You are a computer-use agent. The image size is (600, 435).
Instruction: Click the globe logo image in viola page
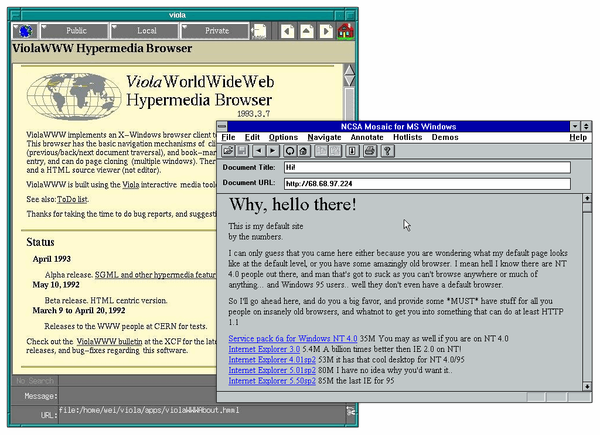point(74,97)
